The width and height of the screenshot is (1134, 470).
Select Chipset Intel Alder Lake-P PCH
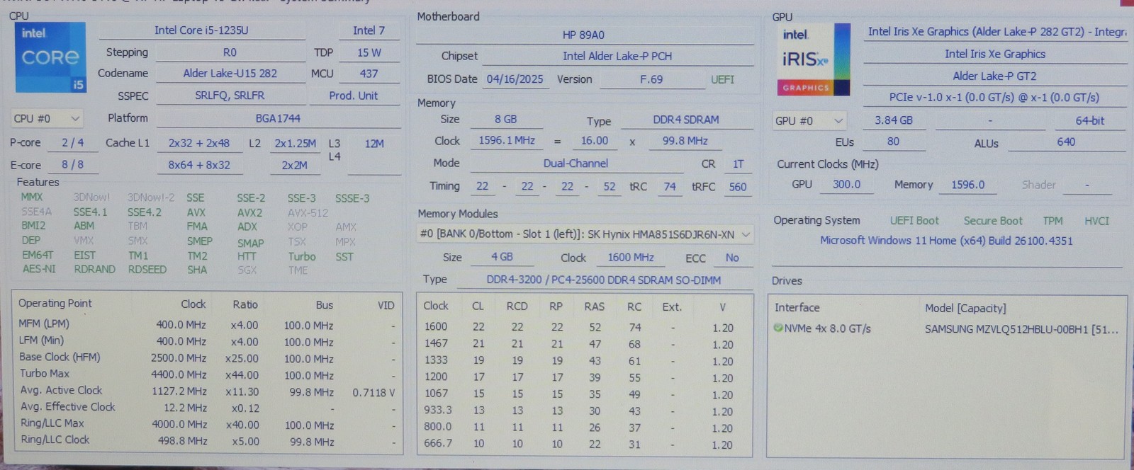617,56
